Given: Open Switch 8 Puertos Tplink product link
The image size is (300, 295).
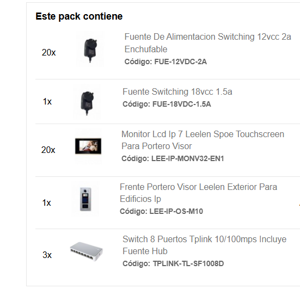Looking at the screenshot, I should tap(204, 245).
